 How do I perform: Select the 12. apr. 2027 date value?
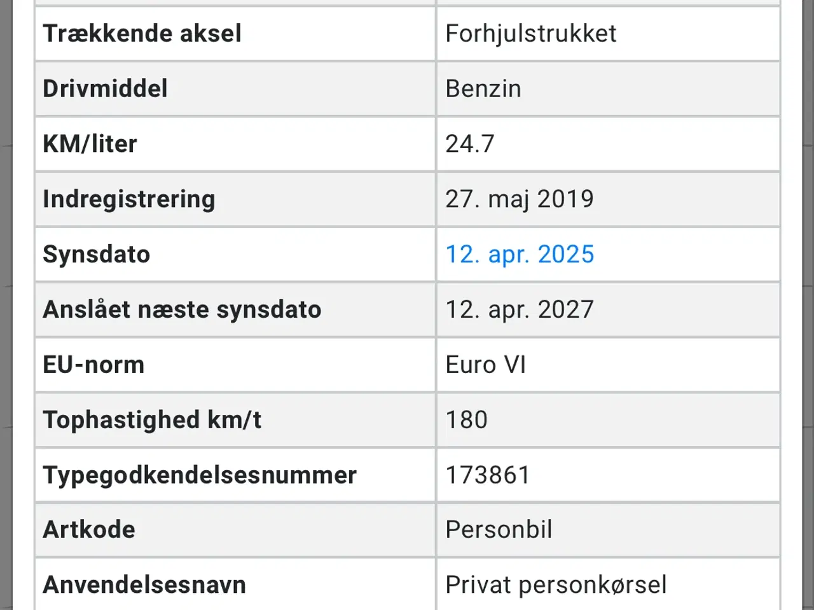coord(519,309)
